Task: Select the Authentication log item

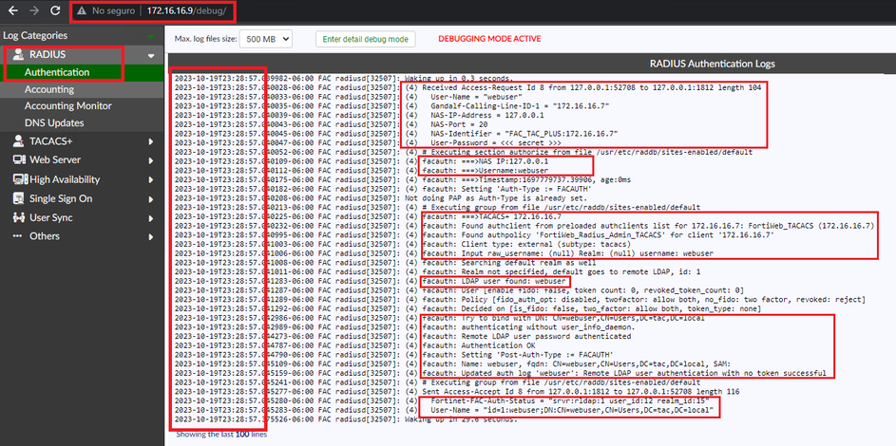Action: click(x=57, y=72)
